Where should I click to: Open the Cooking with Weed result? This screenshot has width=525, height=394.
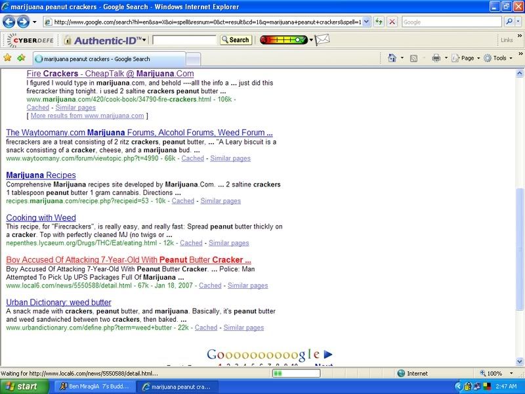tap(41, 217)
